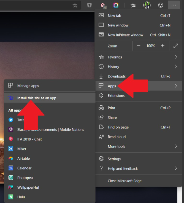Image resolution: width=184 pixels, height=203 pixels.
Task: Open the IFA 2019 - Chat app
Action: pos(50,139)
